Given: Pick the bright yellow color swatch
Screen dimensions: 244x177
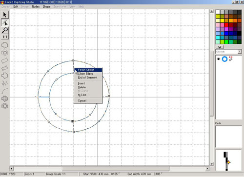Looking at the screenshot, I should 222,20.
